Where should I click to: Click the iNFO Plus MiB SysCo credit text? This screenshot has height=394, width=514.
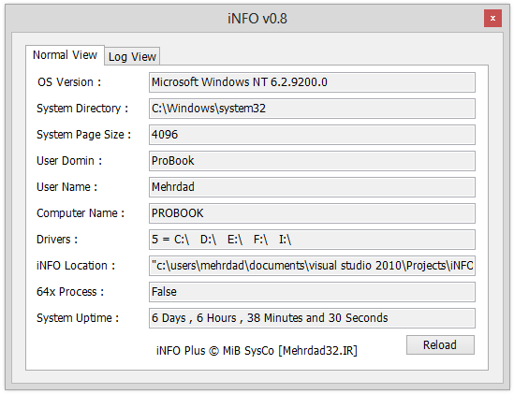tap(257, 351)
